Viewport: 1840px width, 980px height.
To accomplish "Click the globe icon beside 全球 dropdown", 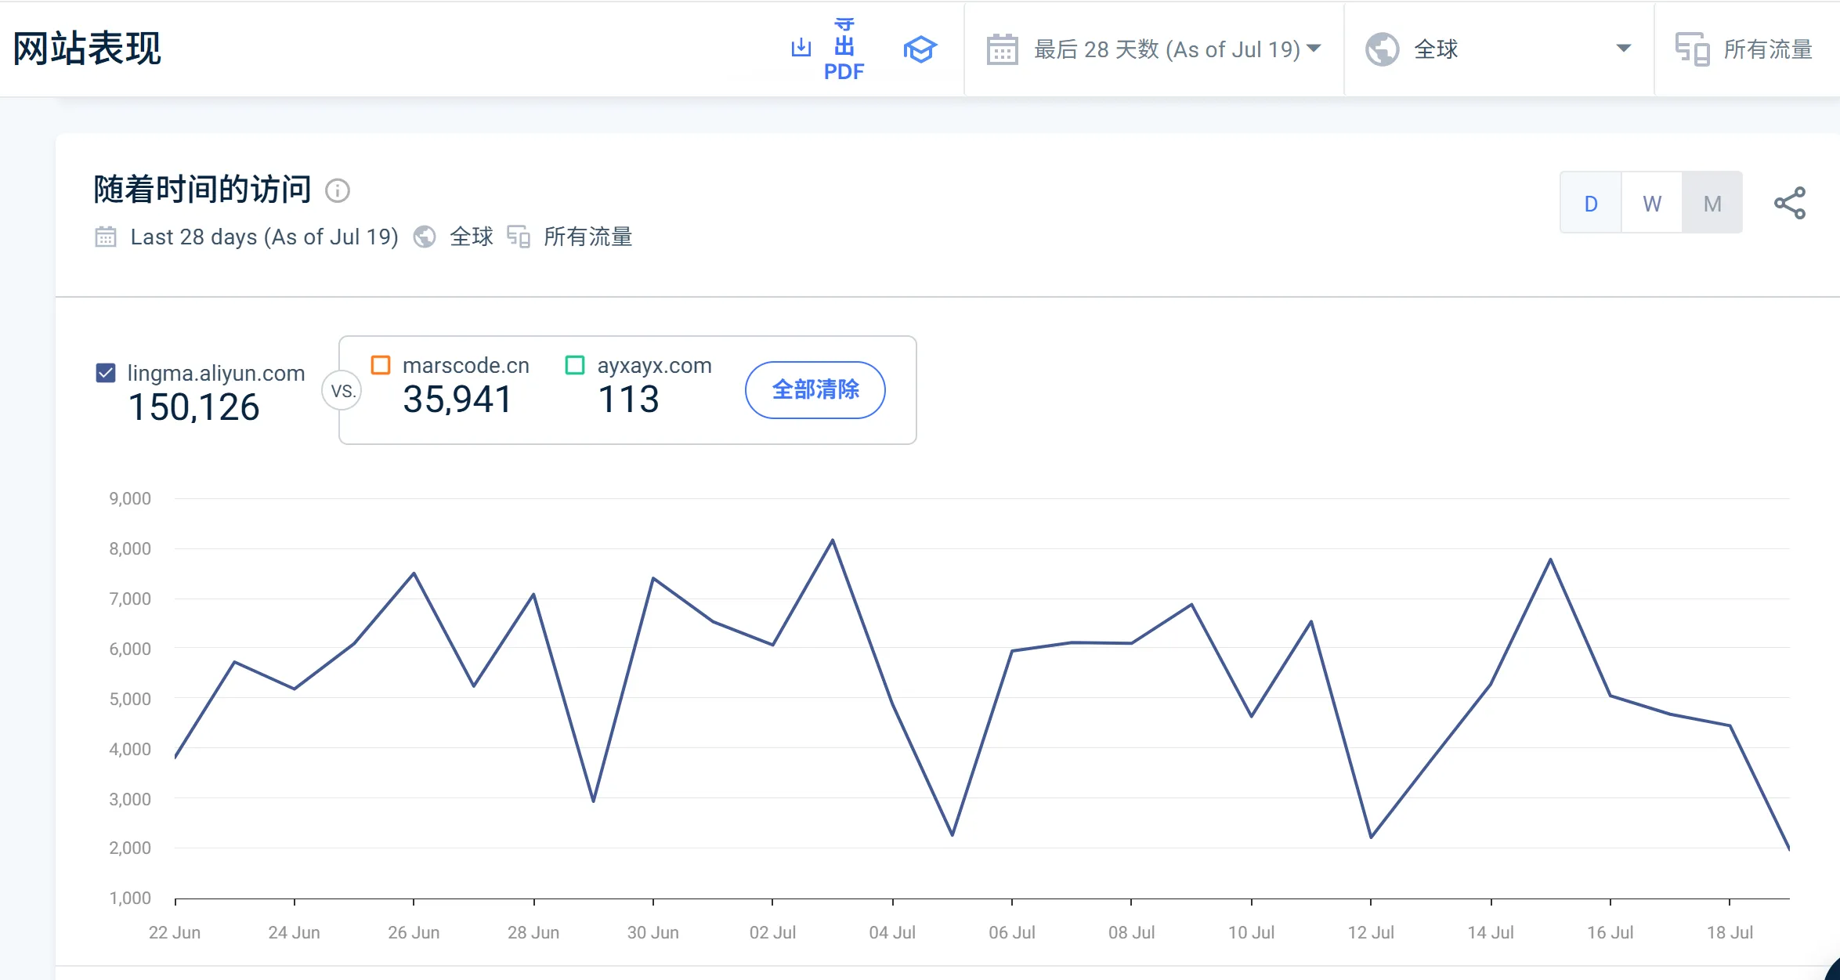I will point(1382,49).
